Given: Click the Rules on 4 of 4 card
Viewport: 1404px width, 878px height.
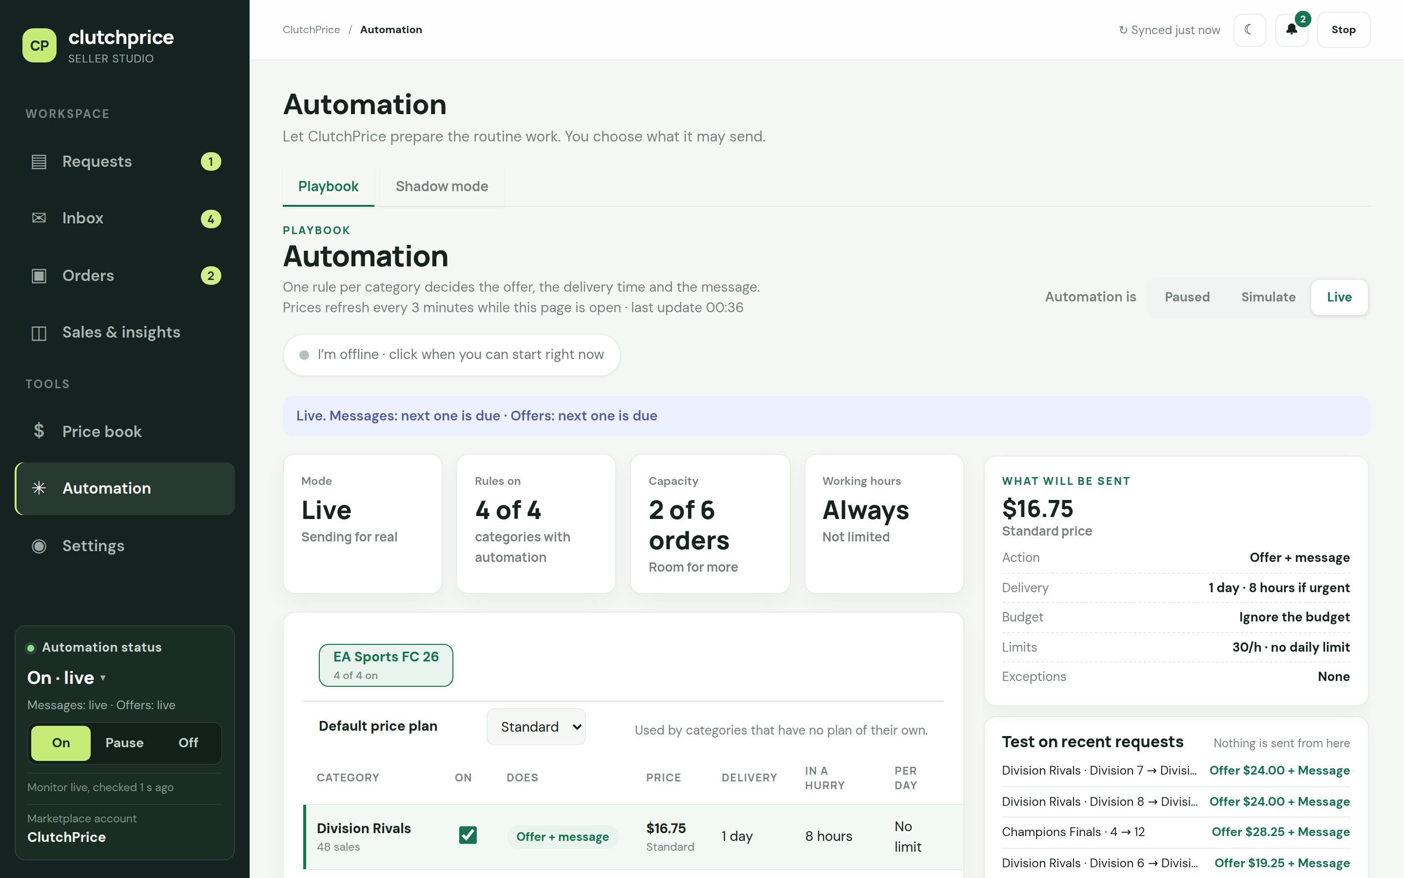Looking at the screenshot, I should point(535,524).
